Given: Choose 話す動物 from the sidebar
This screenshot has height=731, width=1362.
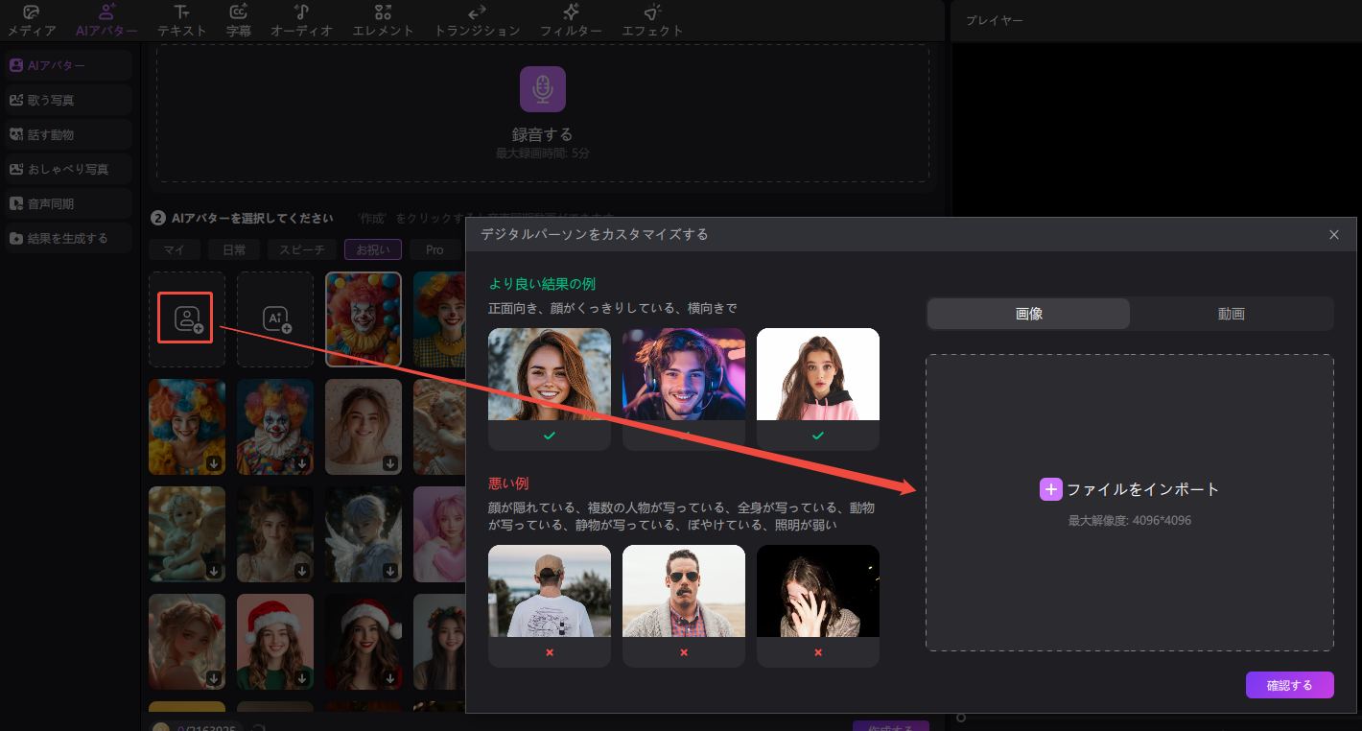Looking at the screenshot, I should click(x=67, y=134).
